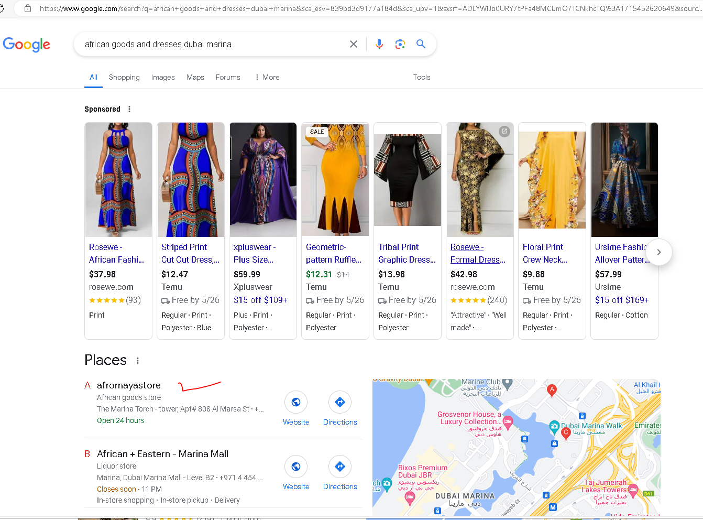Open the Tribal Print Graphic Dress link
The width and height of the screenshot is (703, 520).
407,253
